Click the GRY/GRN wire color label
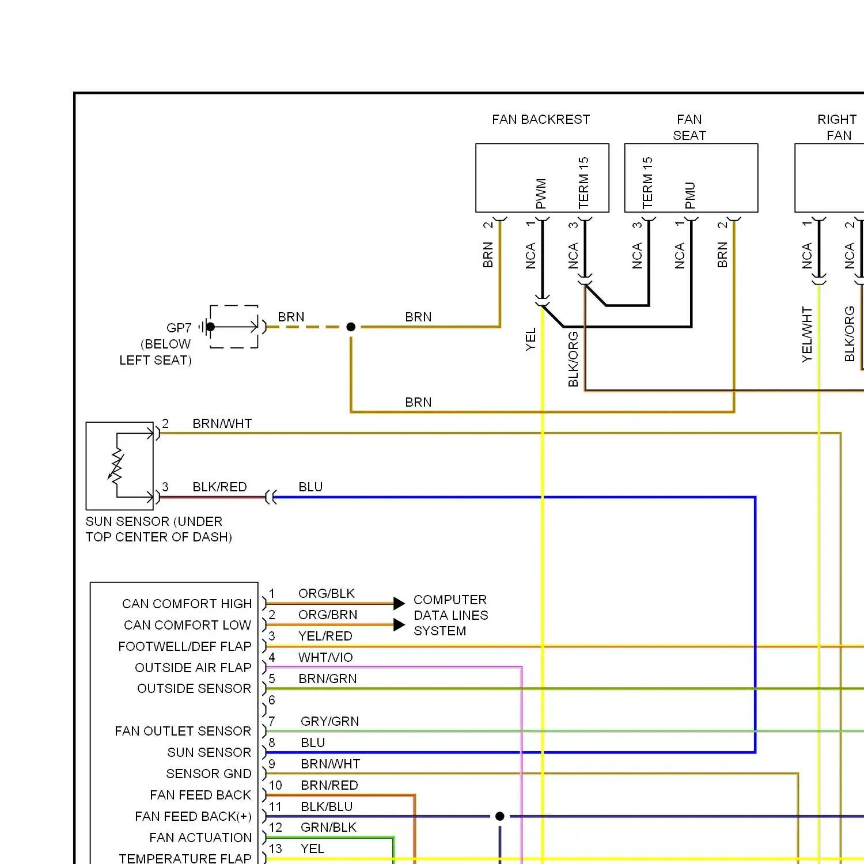 [x=330, y=721]
